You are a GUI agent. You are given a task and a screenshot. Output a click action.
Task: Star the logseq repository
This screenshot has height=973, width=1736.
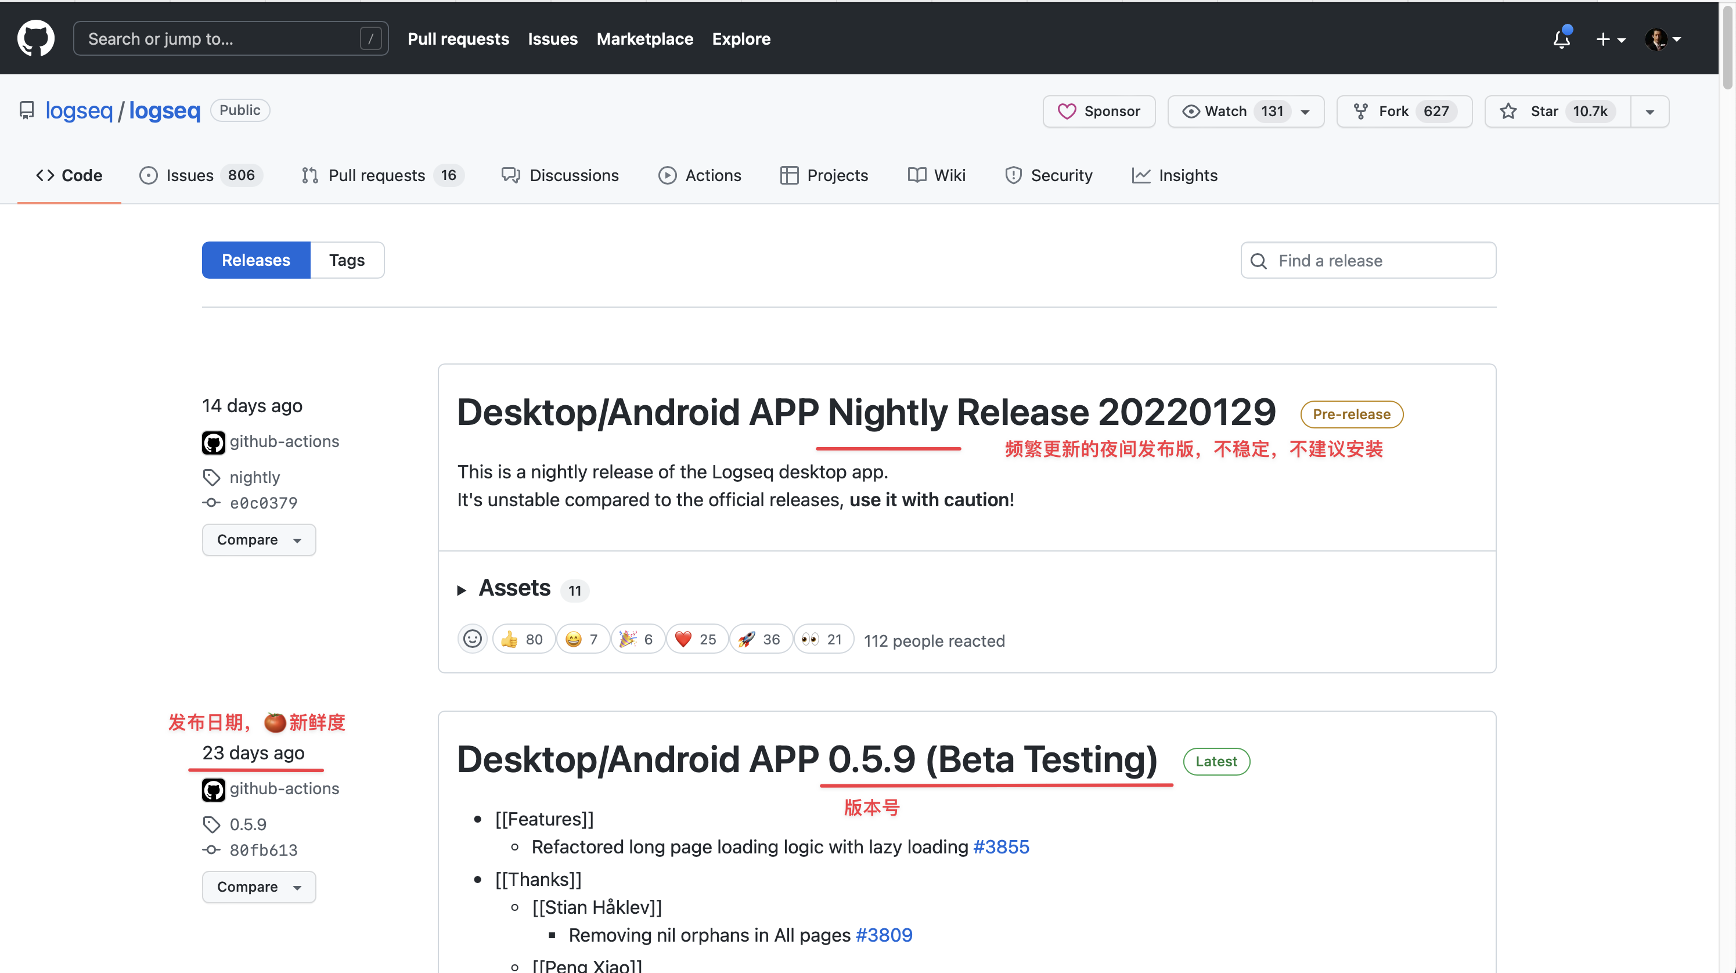[x=1557, y=111]
